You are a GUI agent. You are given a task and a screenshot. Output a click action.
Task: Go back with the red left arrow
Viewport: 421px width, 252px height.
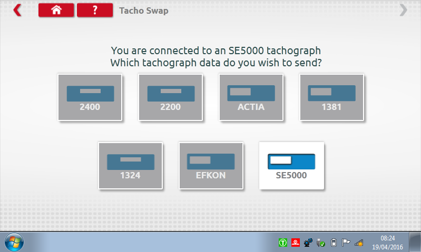click(17, 10)
